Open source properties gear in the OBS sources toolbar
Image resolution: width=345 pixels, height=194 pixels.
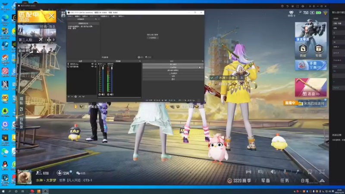point(76,97)
